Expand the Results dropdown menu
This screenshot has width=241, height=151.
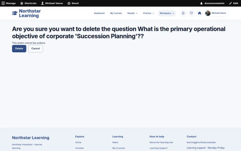coord(132,13)
